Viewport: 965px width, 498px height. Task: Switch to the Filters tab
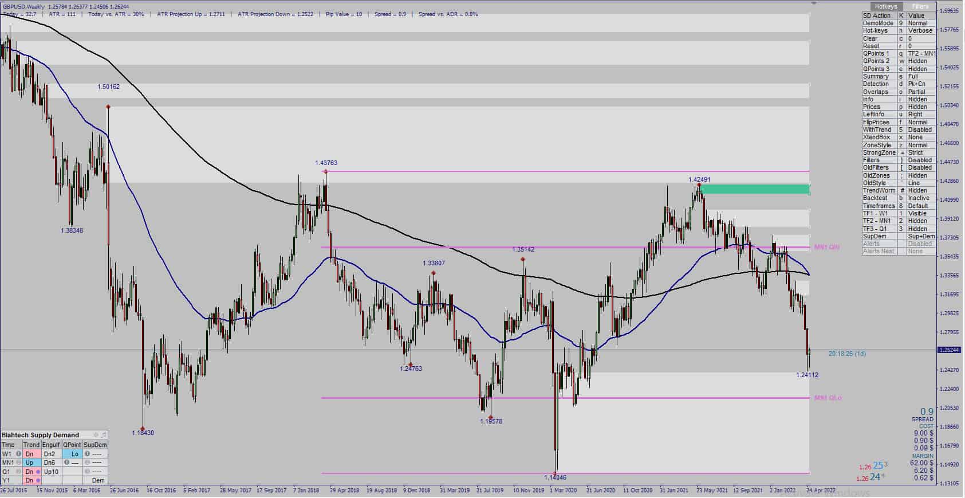point(920,7)
